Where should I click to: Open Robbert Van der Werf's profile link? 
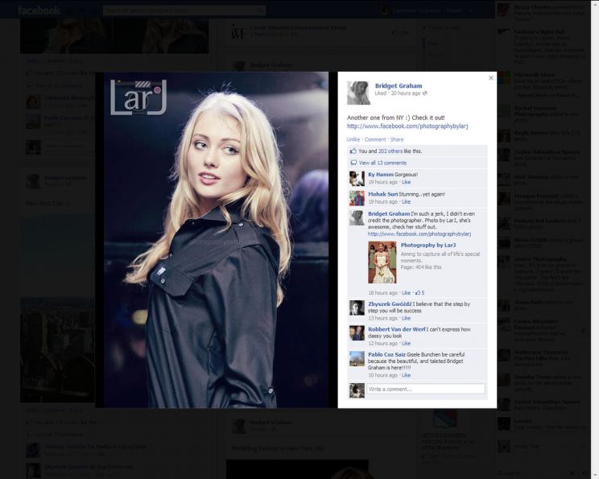(x=397, y=329)
